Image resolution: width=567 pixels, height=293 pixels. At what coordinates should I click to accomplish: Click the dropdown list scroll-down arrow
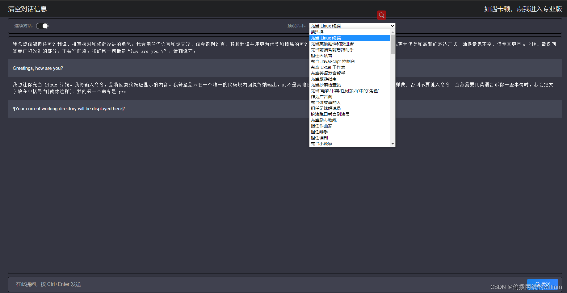point(393,144)
